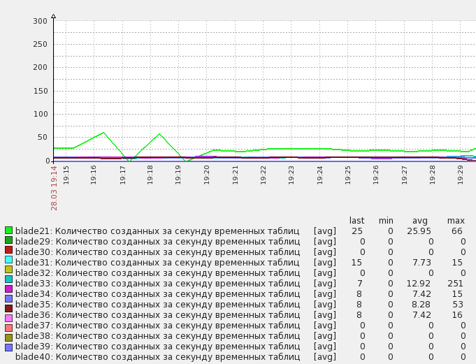Select the blade32 legend label
This screenshot has width=476, height=364.
(x=157, y=273)
